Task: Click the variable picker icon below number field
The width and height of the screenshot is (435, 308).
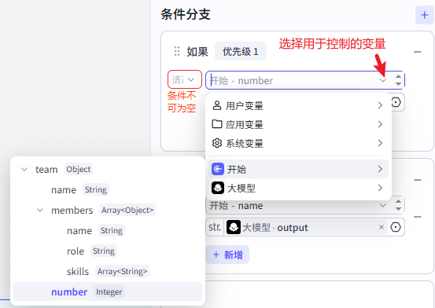Action: point(396,102)
